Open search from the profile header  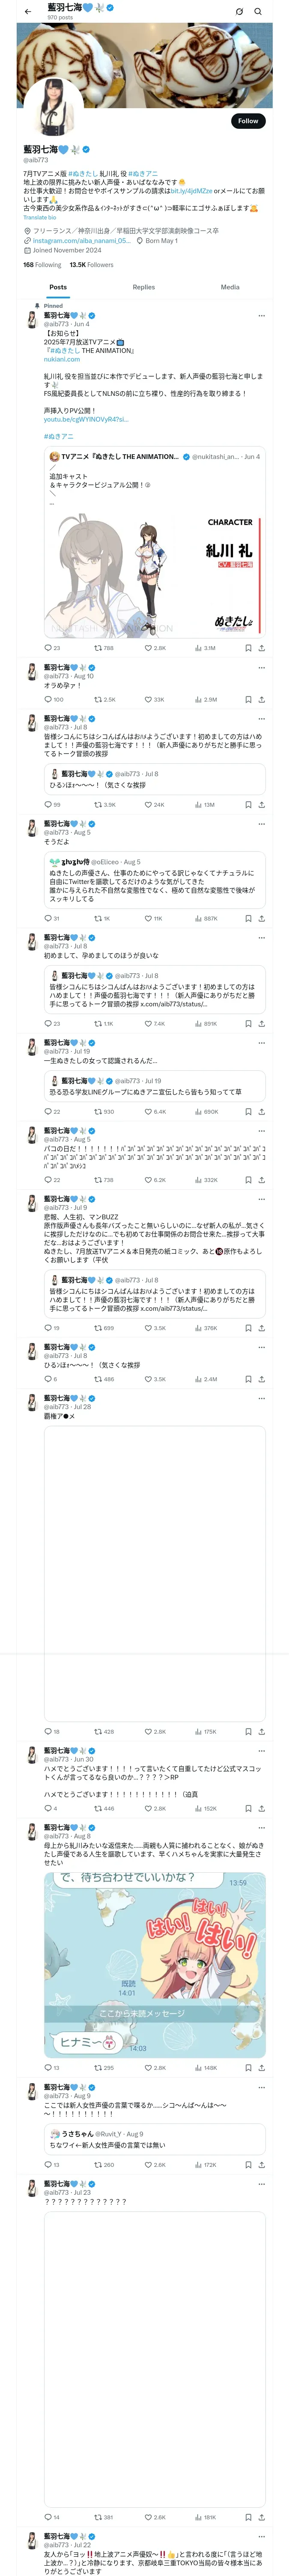[x=258, y=11]
